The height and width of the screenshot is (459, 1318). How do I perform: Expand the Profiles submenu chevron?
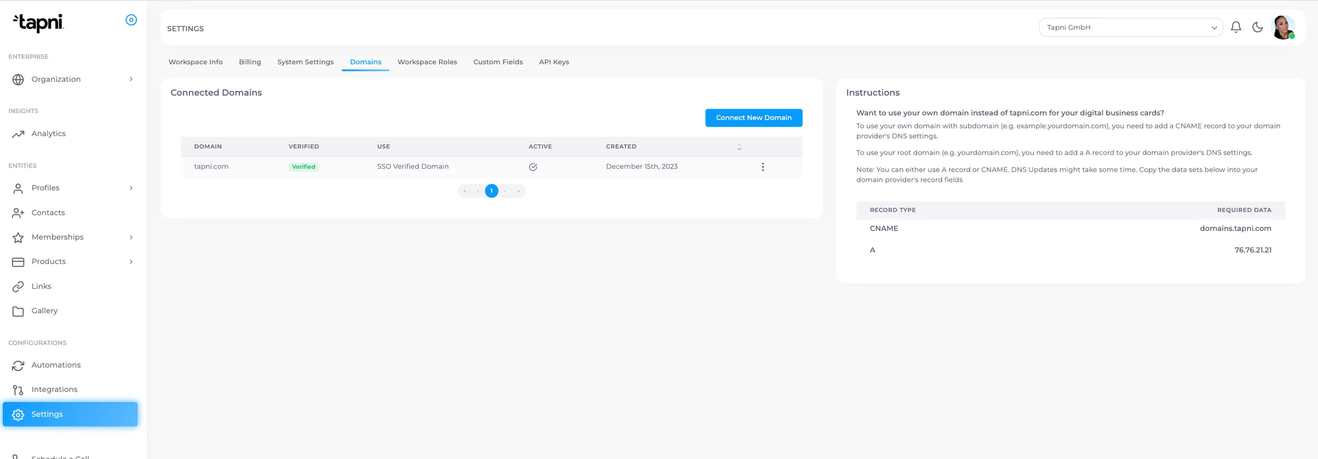point(131,188)
